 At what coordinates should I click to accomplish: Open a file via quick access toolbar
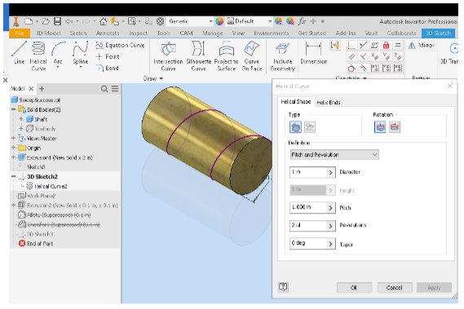point(46,21)
